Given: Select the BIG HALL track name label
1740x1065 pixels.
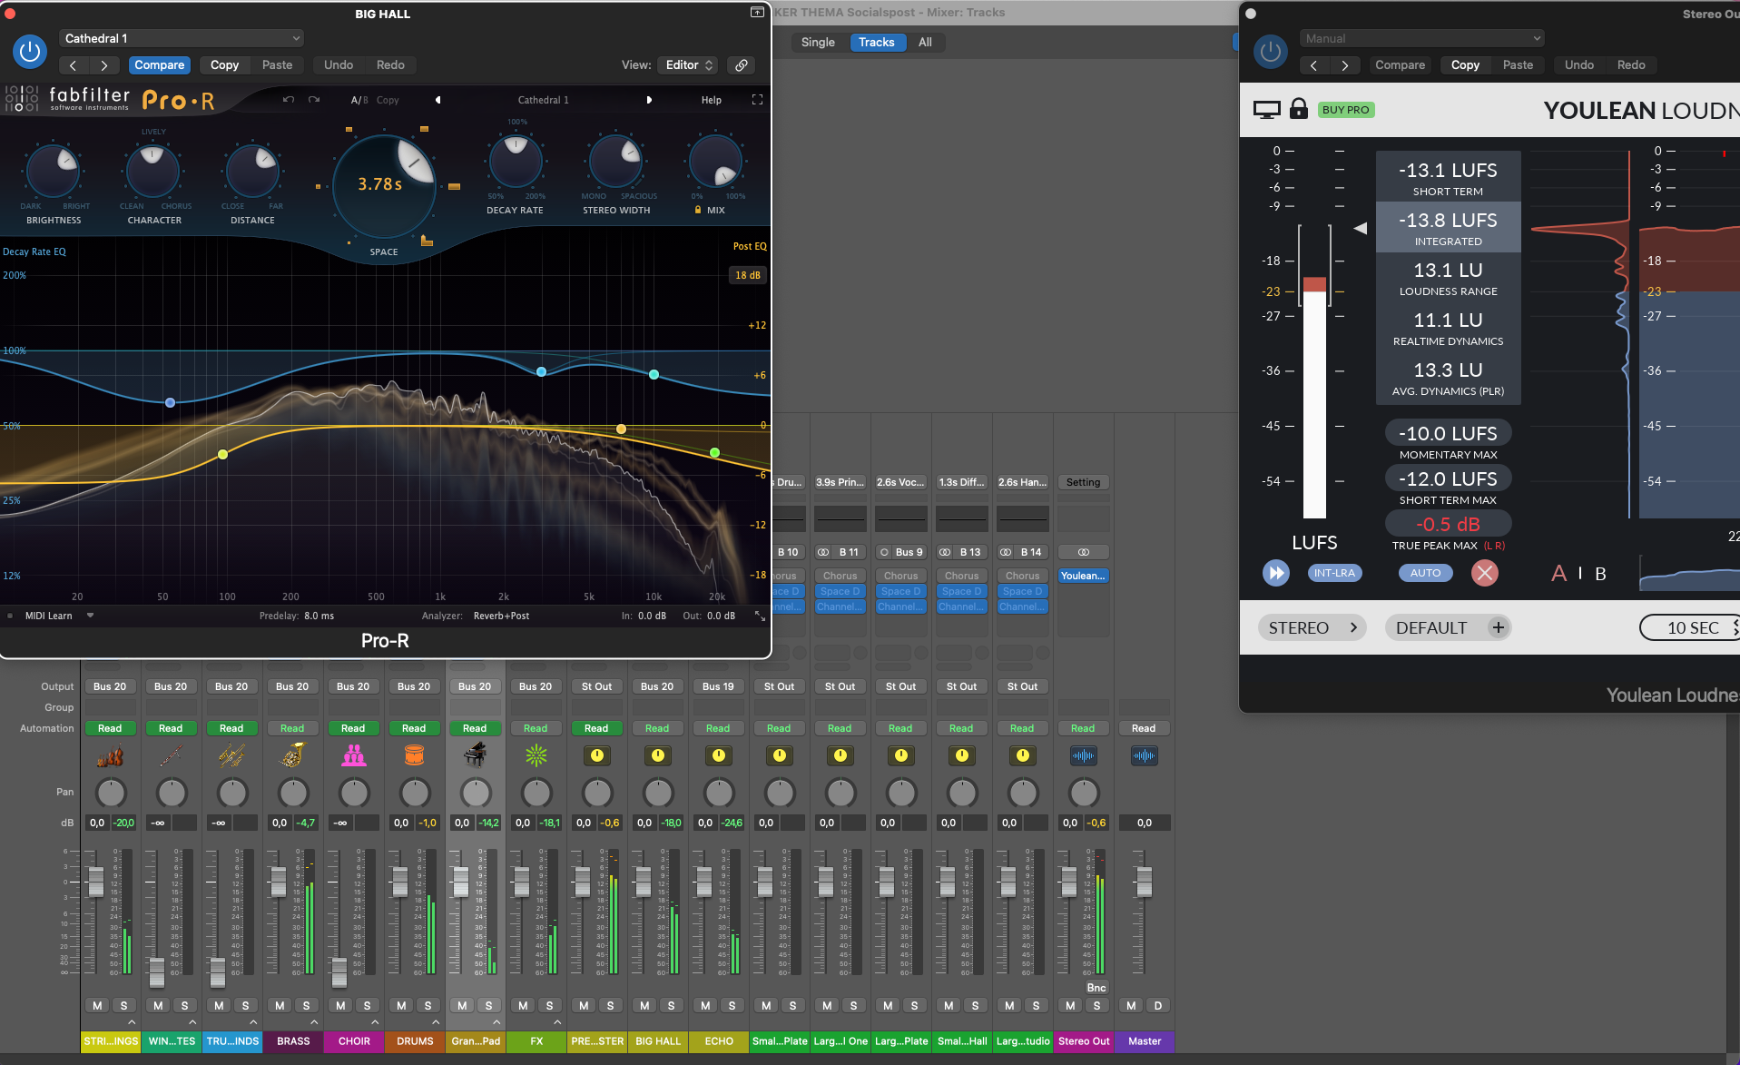Looking at the screenshot, I should pyautogui.click(x=658, y=1041).
